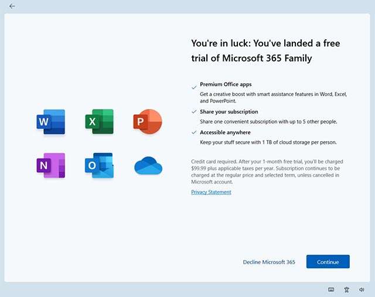This screenshot has width=375, height=297.
Task: Click the 'Get a creative boost' description
Action: [x=274, y=98]
